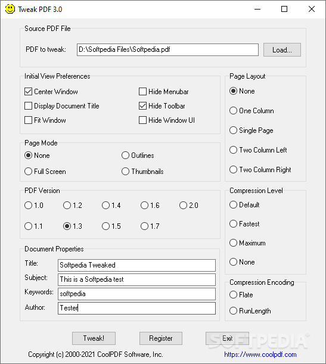Viewport: 326px width, 364px height.
Task: Focus the Title text field
Action: [136, 265]
